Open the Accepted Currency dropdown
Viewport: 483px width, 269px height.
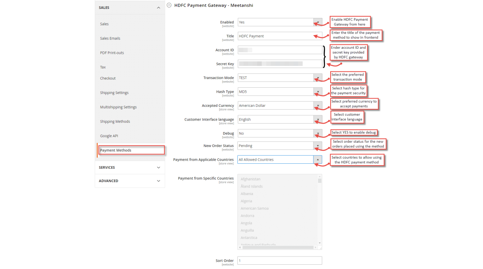280,106
